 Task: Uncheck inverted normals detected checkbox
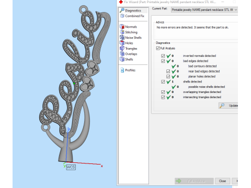(163, 56)
